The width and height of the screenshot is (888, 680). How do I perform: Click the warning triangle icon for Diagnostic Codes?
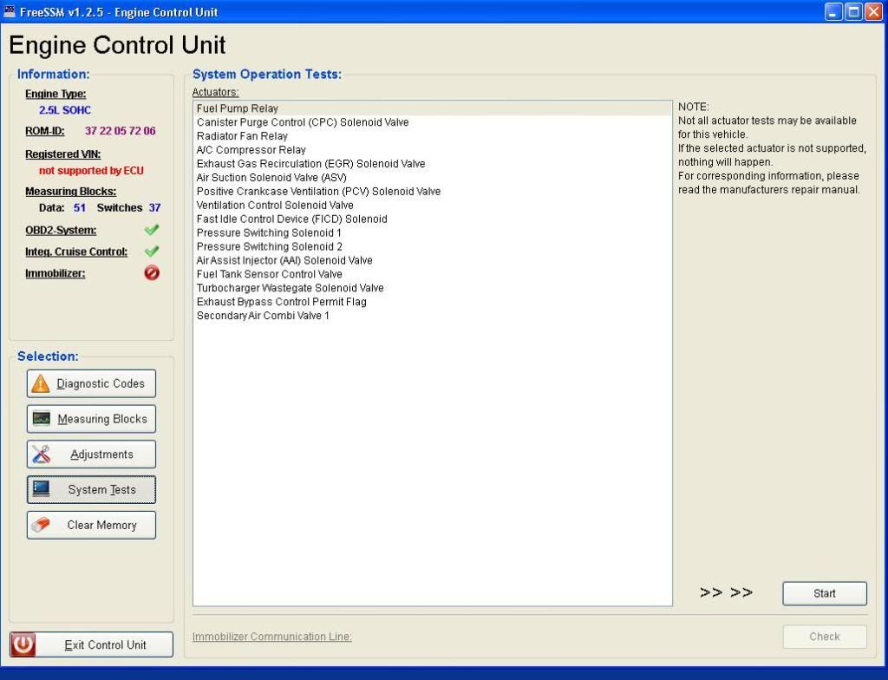(x=41, y=383)
